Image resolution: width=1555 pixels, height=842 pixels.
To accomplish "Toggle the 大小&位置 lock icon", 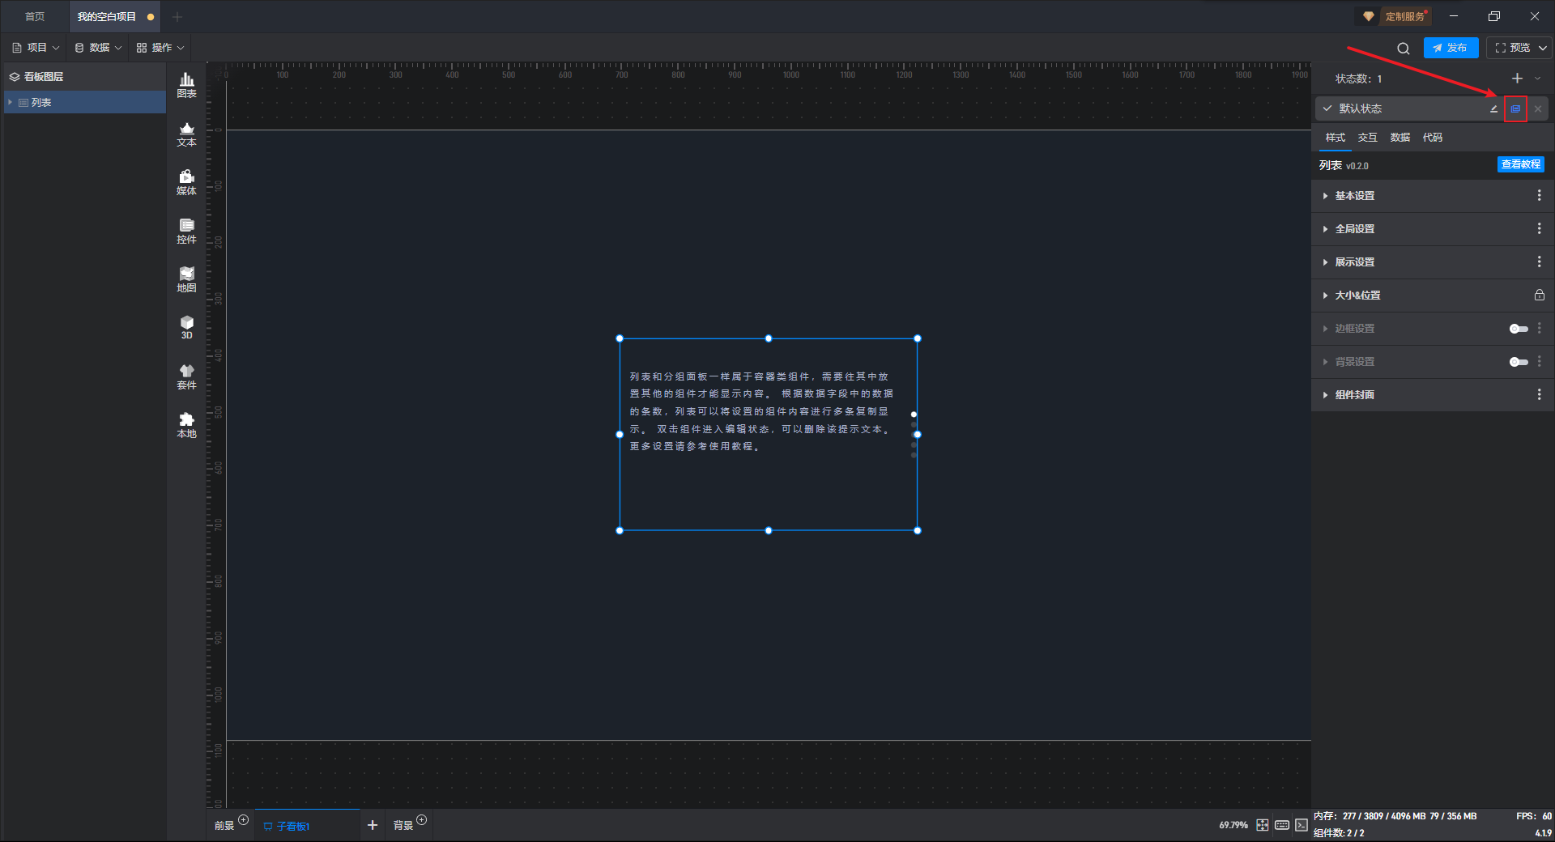I will (1539, 296).
